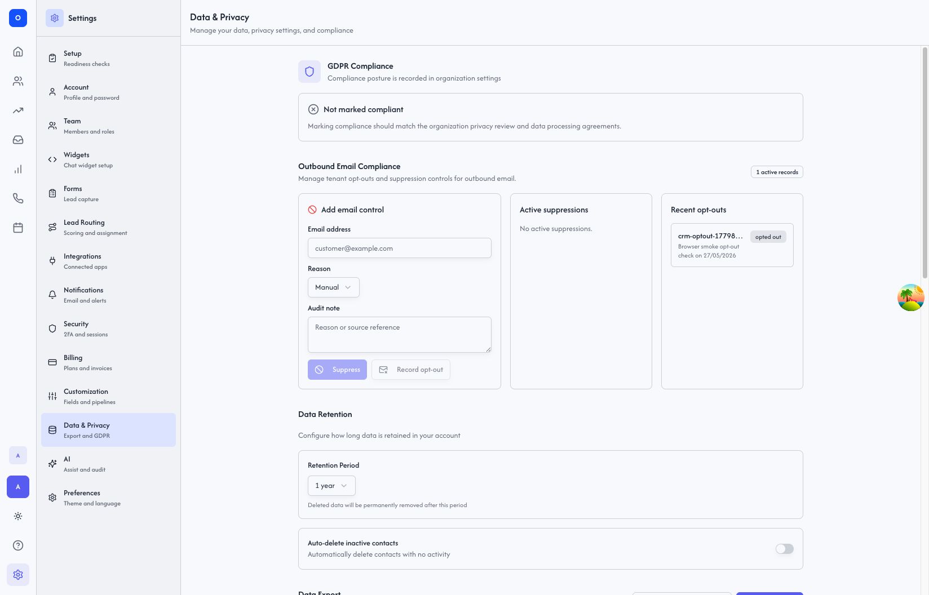Open Account Profile and password settings
Viewport: 929px width, 595px height.
tap(108, 92)
